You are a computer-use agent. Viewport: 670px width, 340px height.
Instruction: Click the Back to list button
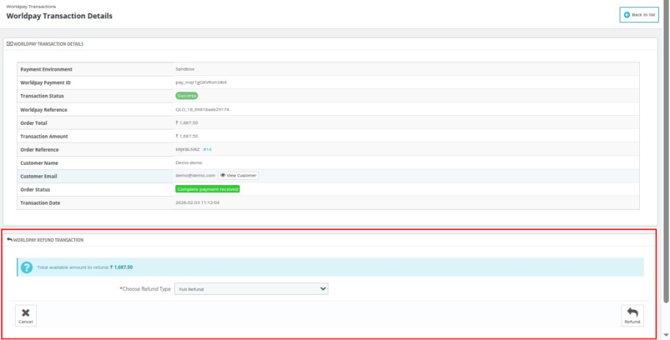[639, 14]
